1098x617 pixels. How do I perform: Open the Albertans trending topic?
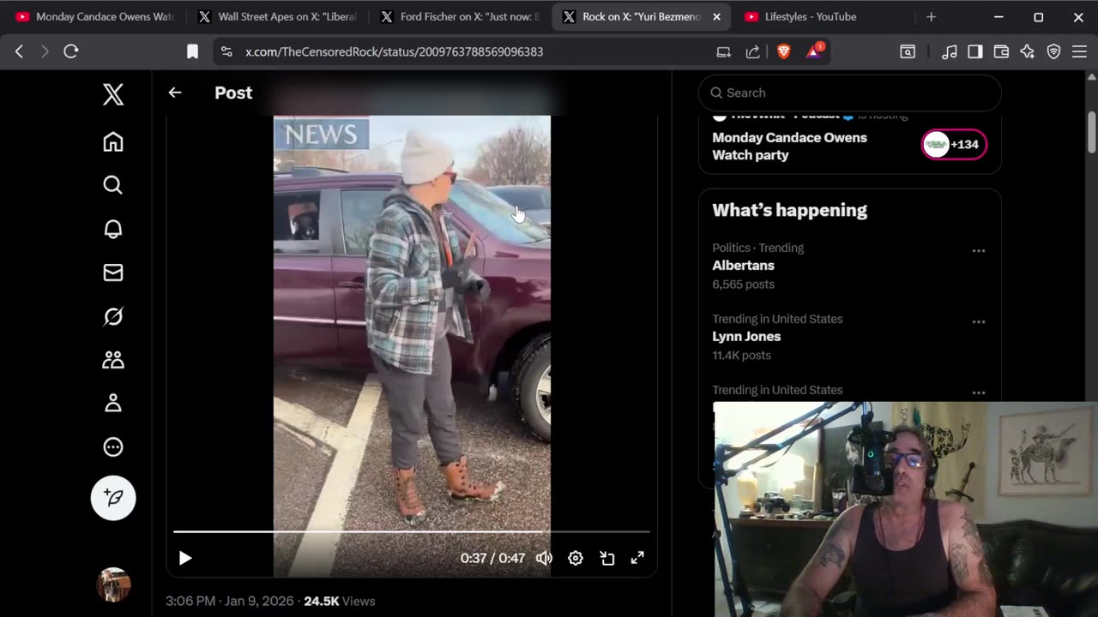pyautogui.click(x=743, y=266)
